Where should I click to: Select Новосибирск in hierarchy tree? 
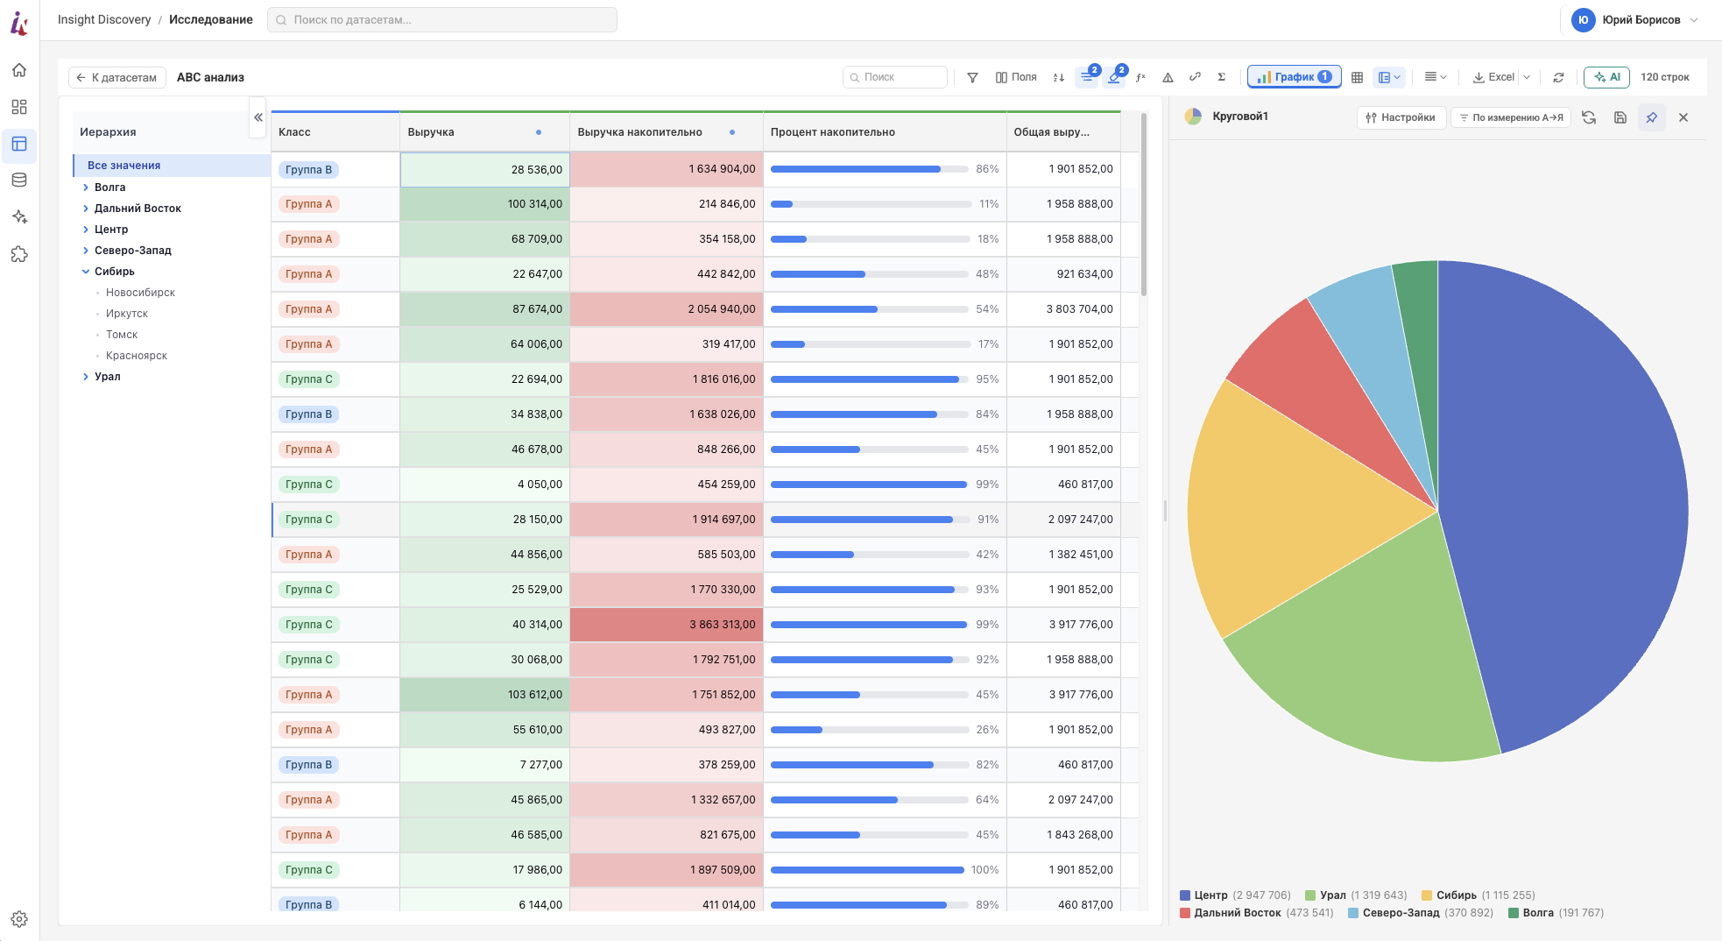click(x=140, y=293)
